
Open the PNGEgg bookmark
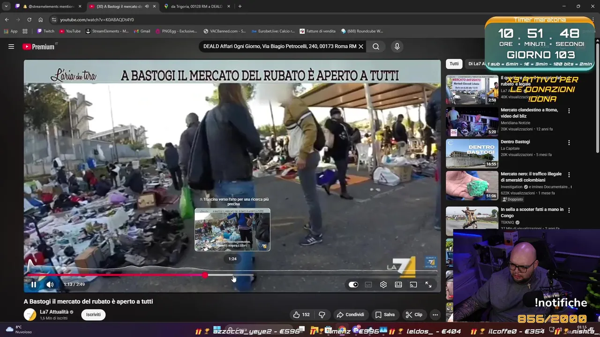[176, 31]
